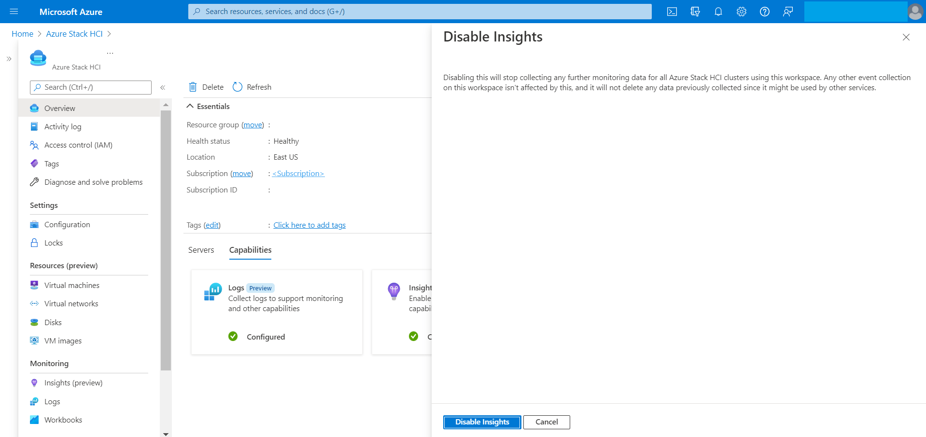926x437 pixels.
Task: Switch to the Servers tab
Action: coord(201,250)
